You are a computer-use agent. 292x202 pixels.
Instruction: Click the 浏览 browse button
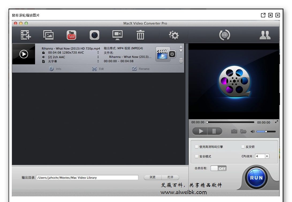(153, 177)
